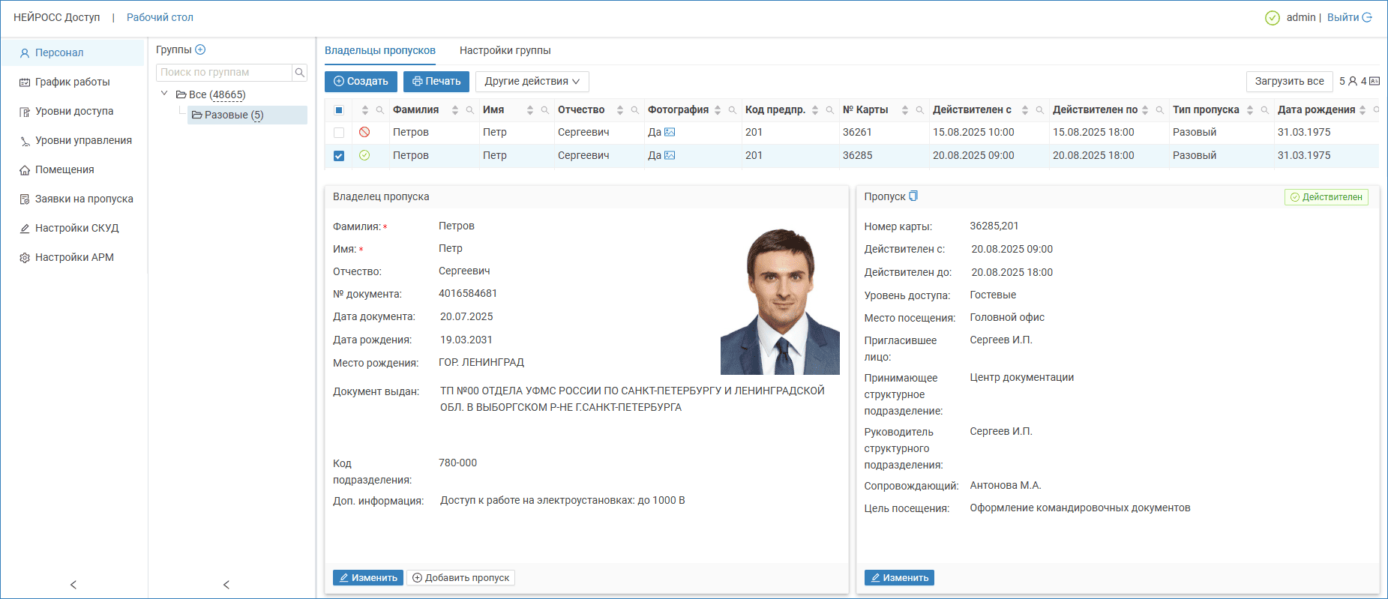Click the copy icon next to Пропуск
Viewport: 1388px width, 599px height.
click(x=913, y=196)
